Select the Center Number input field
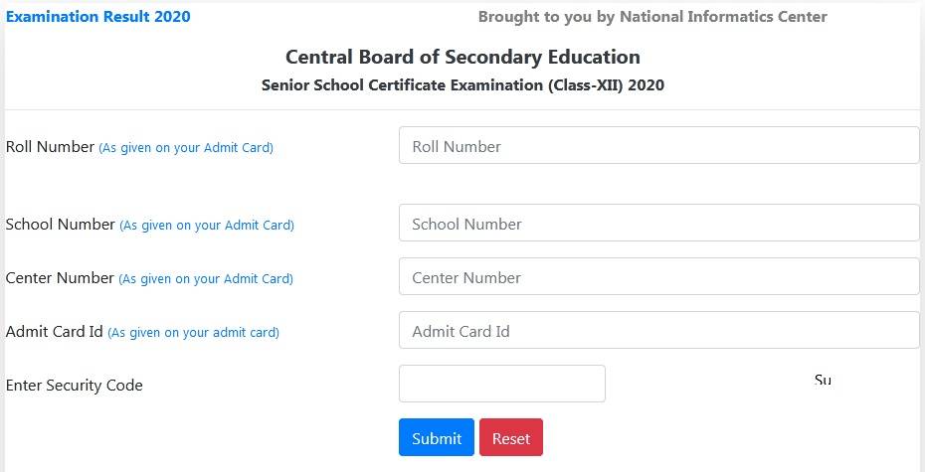The image size is (925, 472). 658,277
